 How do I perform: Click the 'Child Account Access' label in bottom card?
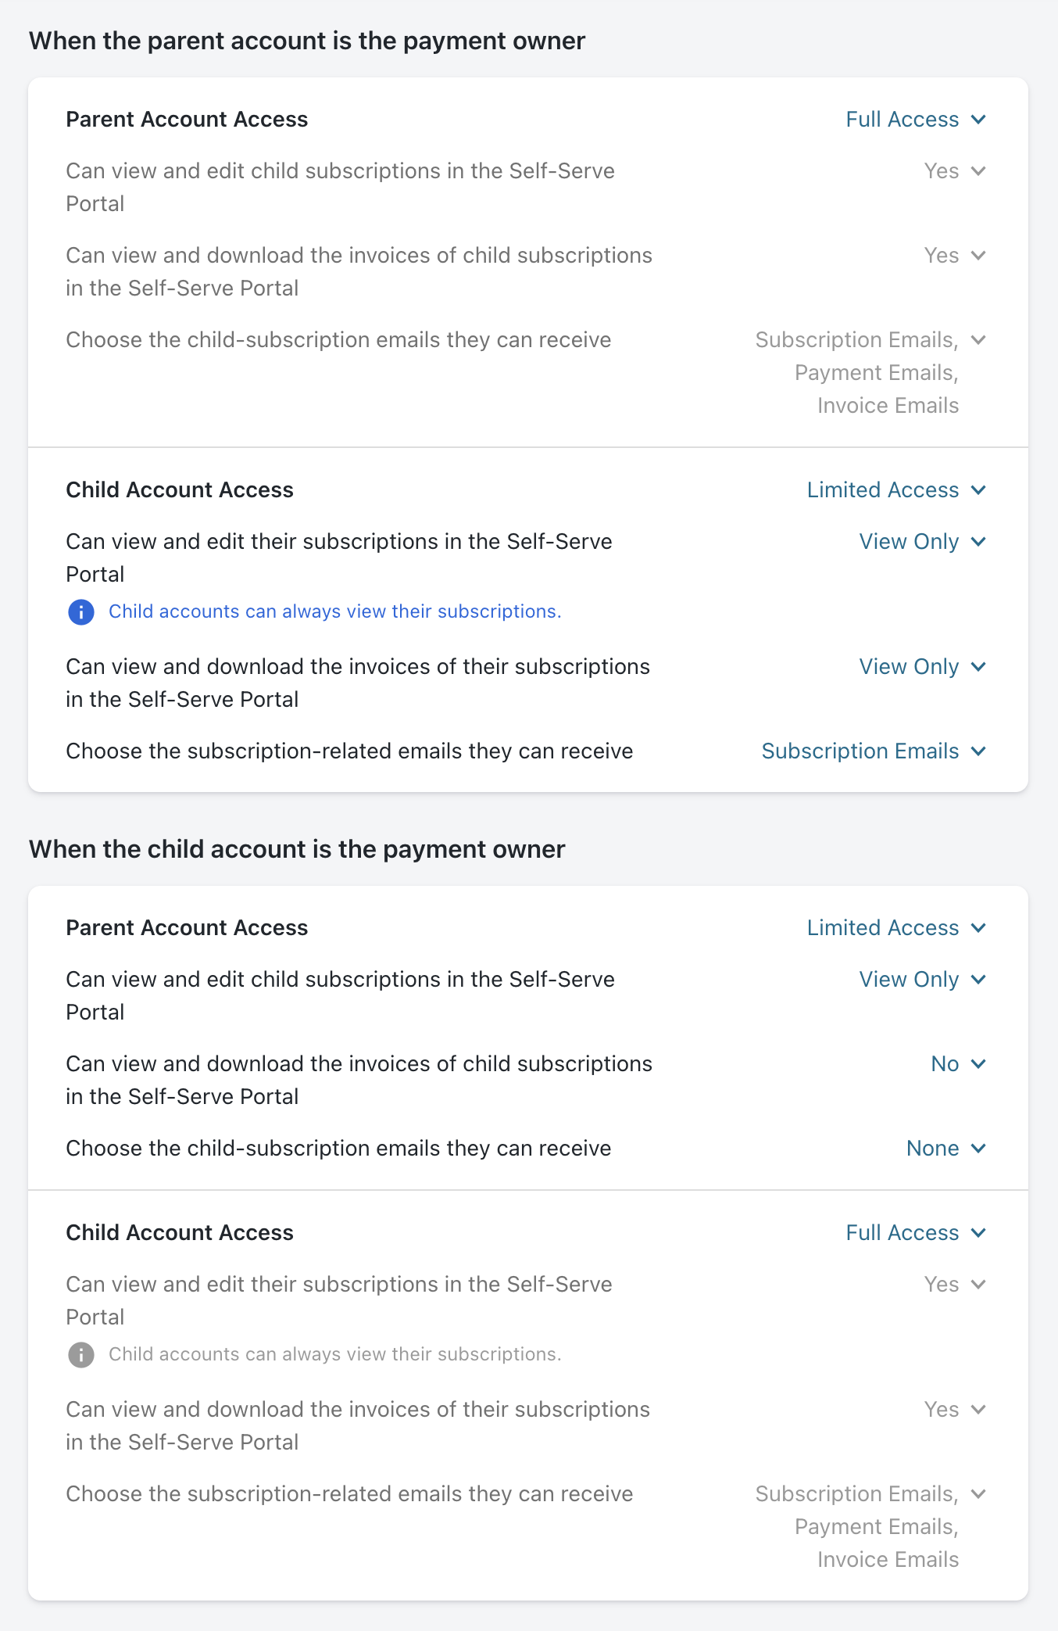(x=180, y=1233)
